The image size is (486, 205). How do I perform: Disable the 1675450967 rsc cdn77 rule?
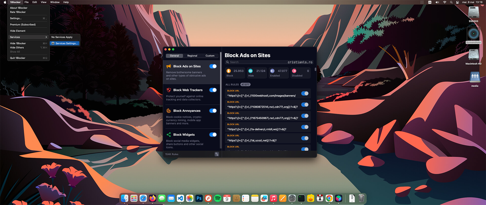[x=305, y=116]
